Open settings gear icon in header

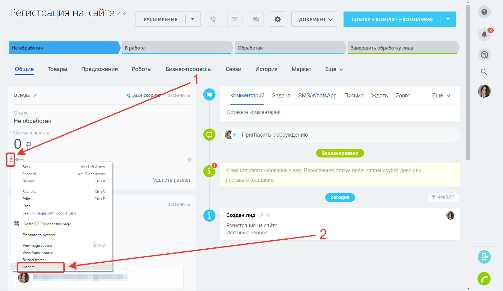[277, 19]
